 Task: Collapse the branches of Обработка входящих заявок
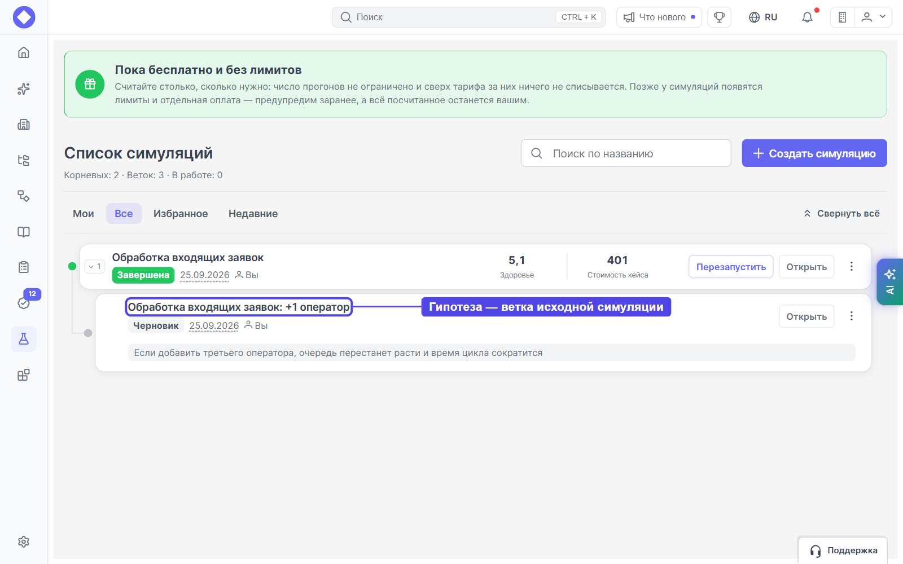[x=95, y=267]
